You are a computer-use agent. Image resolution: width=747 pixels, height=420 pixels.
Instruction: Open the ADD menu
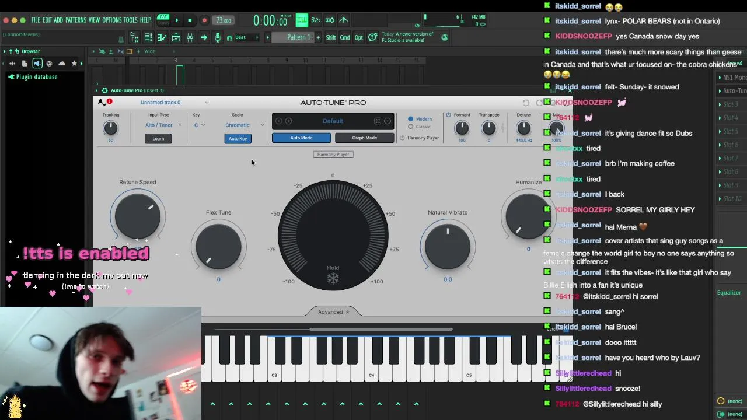(58, 20)
